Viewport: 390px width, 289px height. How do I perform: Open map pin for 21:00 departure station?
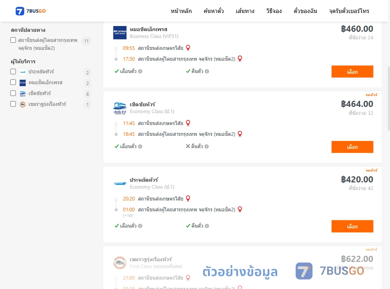click(188, 277)
